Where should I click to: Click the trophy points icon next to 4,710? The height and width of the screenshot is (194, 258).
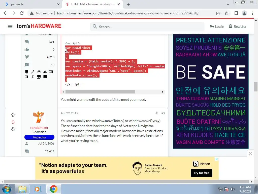tap(27, 57)
